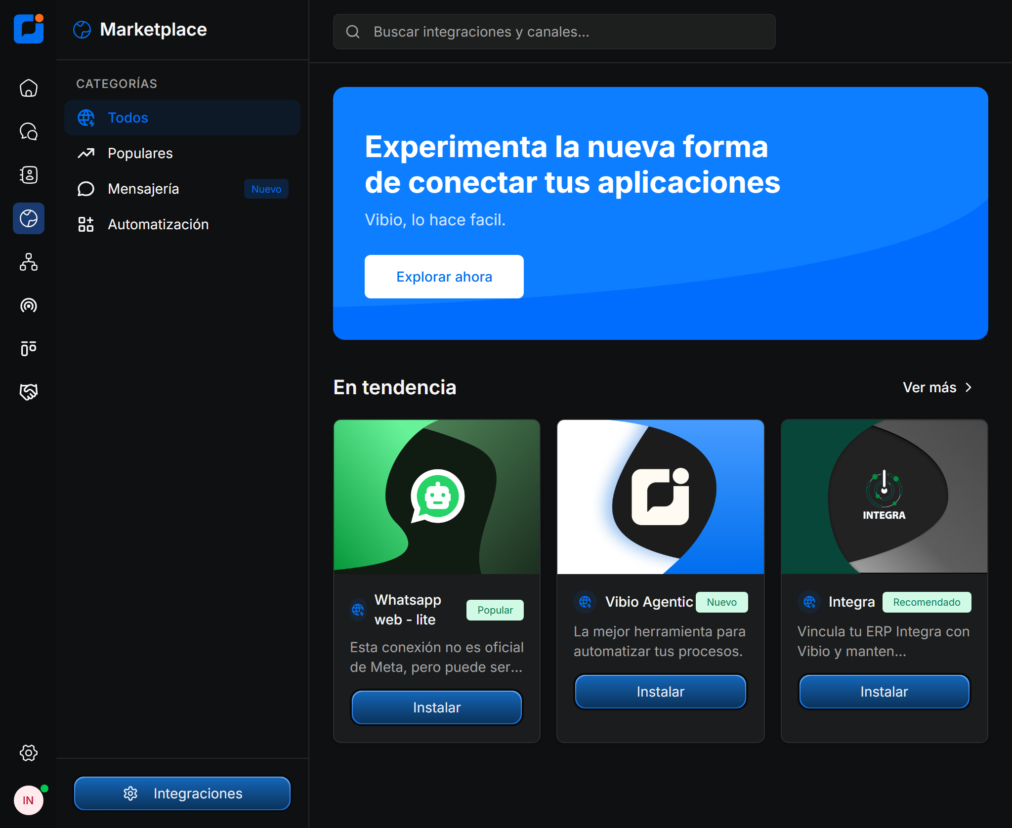Open the contacts book icon in sidebar
This screenshot has height=828, width=1012.
(28, 175)
